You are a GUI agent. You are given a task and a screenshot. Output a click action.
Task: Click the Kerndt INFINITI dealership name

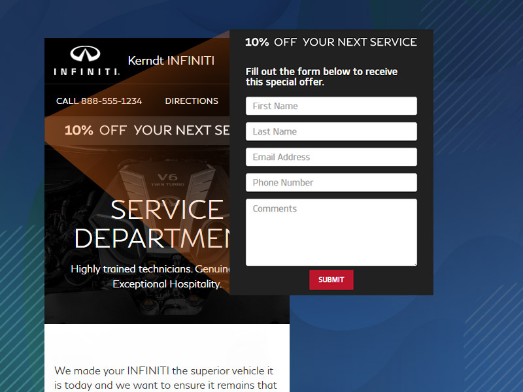pos(171,61)
